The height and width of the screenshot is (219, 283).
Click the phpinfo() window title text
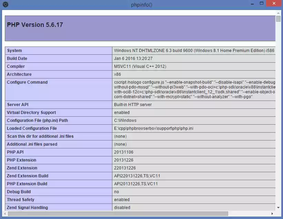[x=141, y=5]
